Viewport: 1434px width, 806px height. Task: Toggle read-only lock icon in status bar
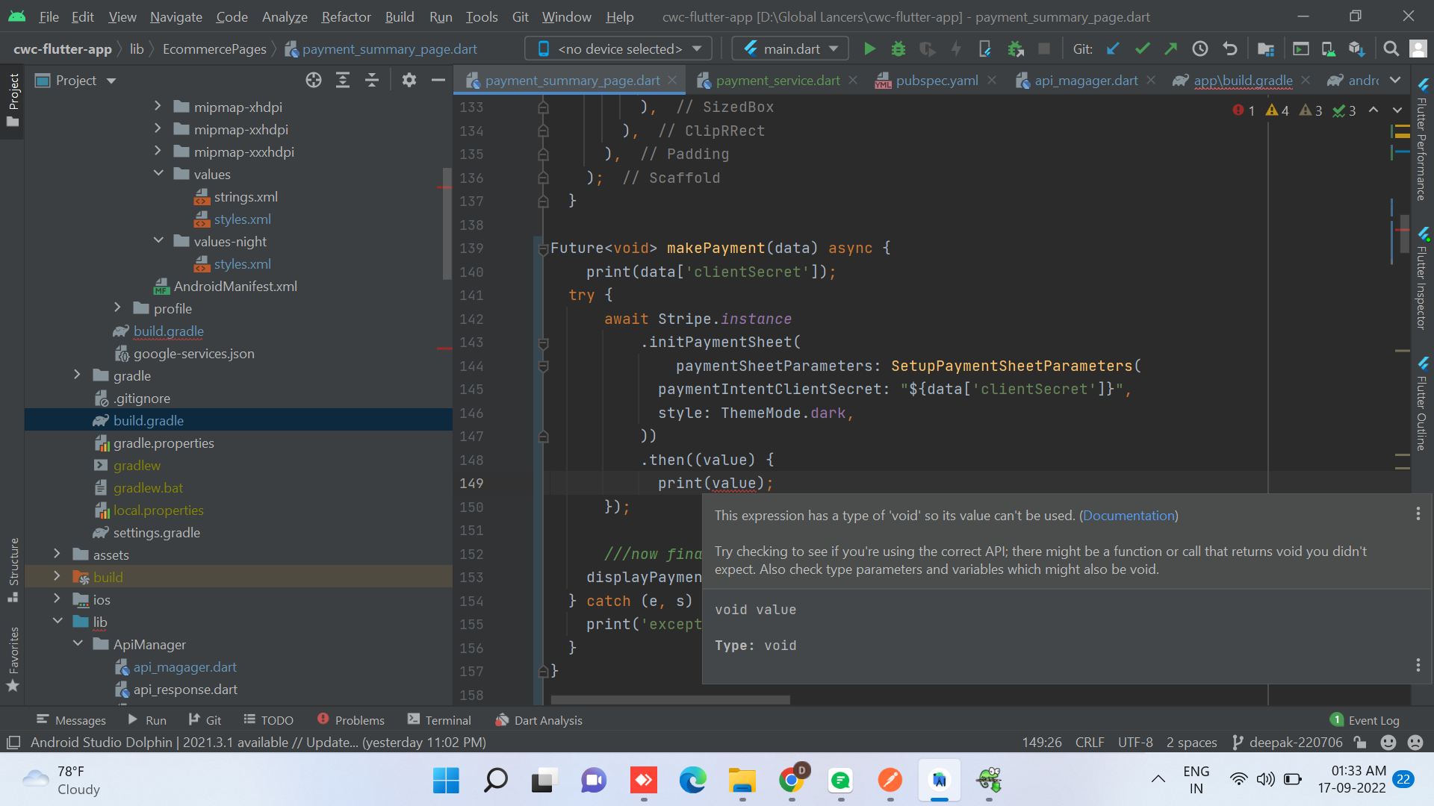[1360, 743]
